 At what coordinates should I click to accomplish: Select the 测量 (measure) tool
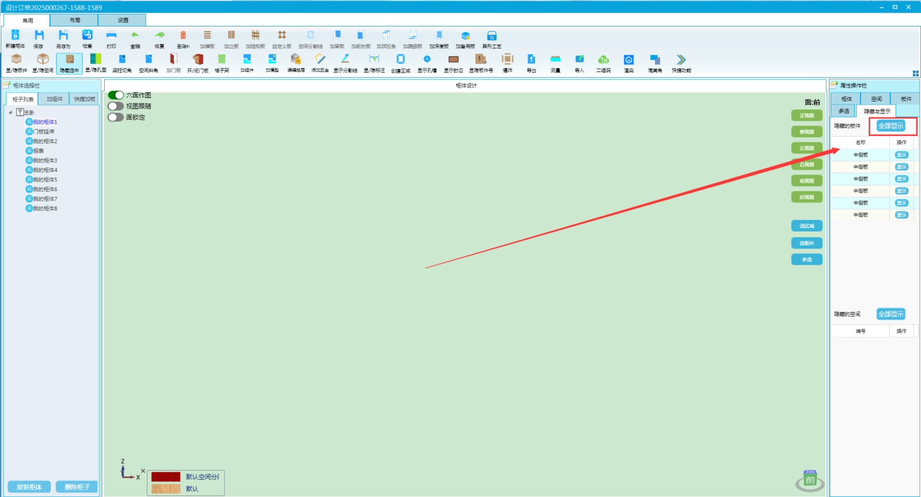point(555,60)
